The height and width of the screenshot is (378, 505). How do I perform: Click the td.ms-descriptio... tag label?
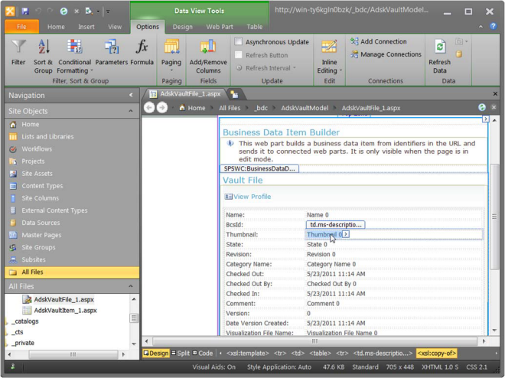point(335,225)
